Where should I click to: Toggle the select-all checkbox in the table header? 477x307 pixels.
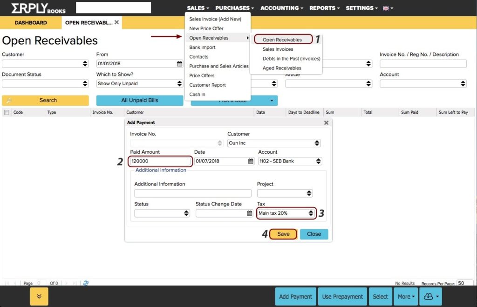click(7, 112)
